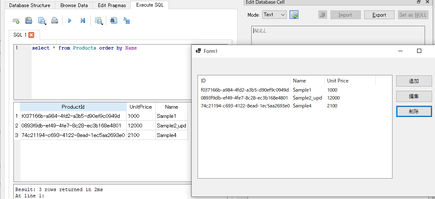Click Sample2_upd in the Form1 list
This screenshot has height=199, width=435.
(307, 98)
